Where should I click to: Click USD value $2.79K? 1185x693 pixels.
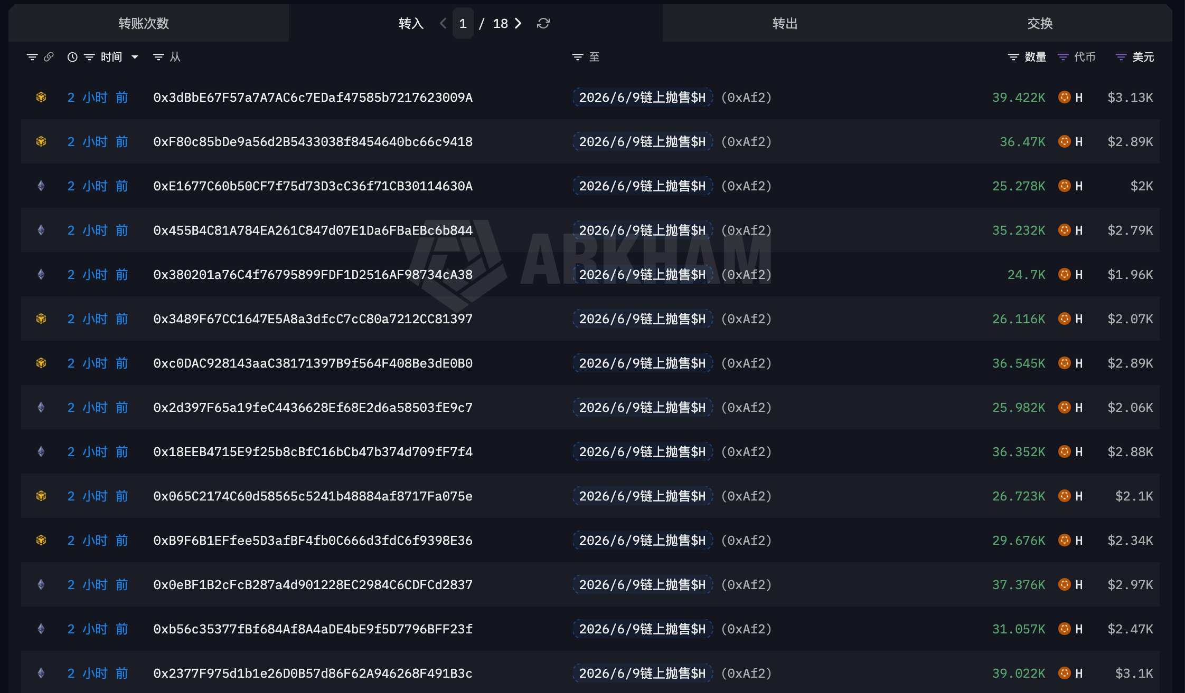pyautogui.click(x=1130, y=230)
